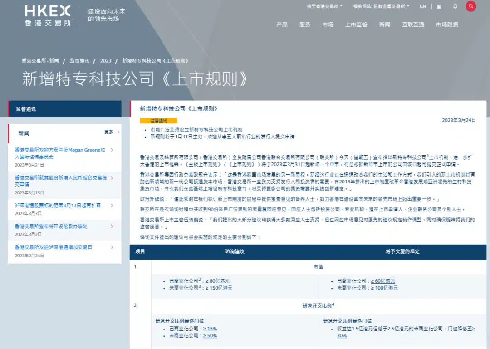Click the 研发开支比例 row heading
This screenshot has height=349, width=490.
(318, 305)
